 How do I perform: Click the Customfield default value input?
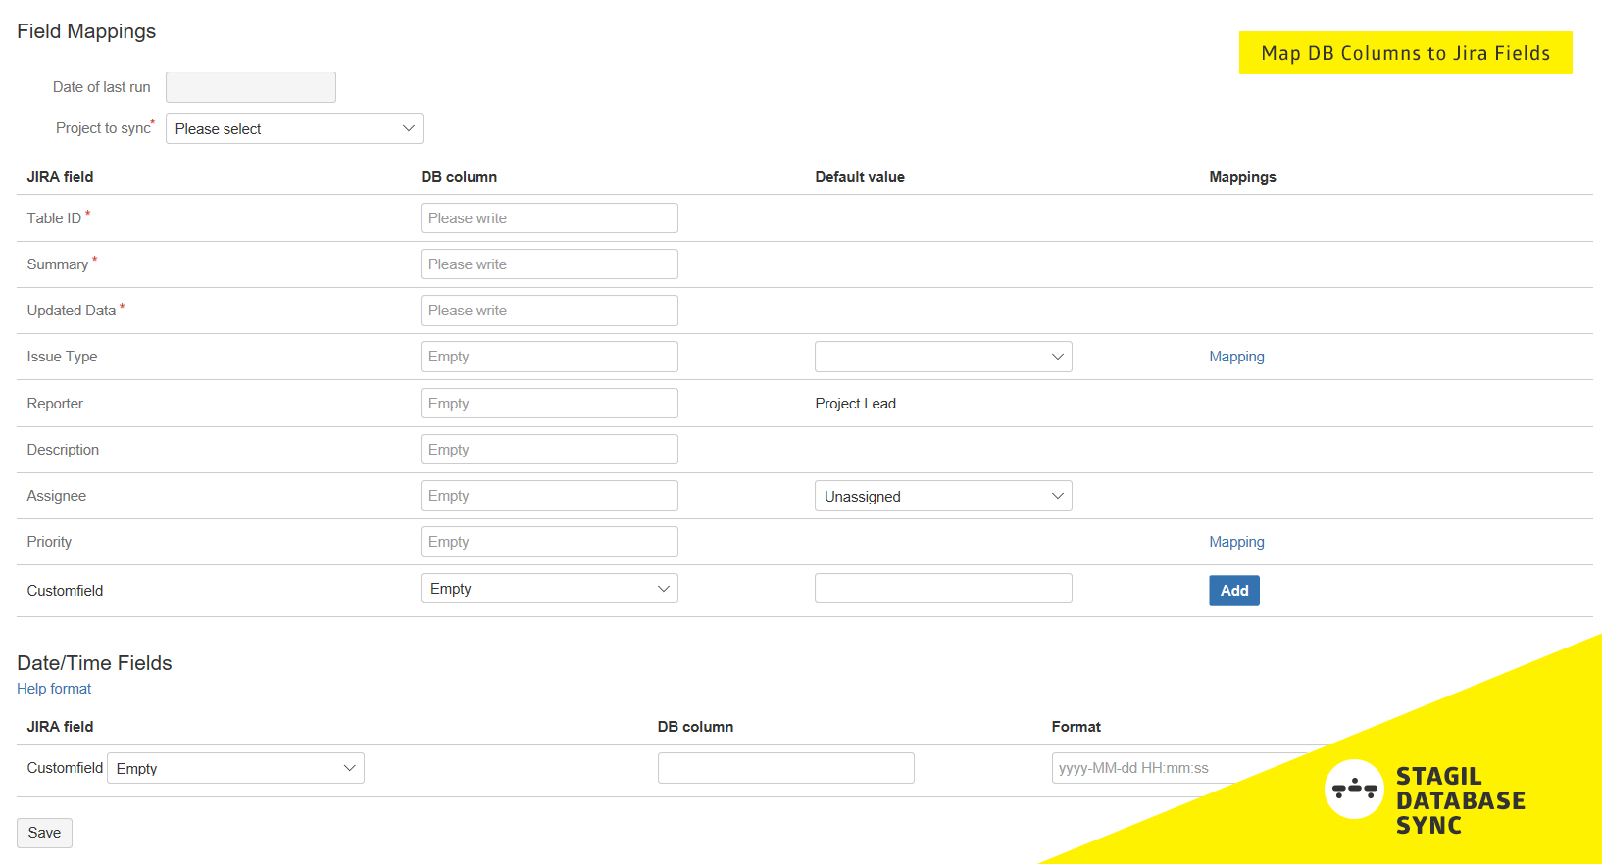pos(943,588)
